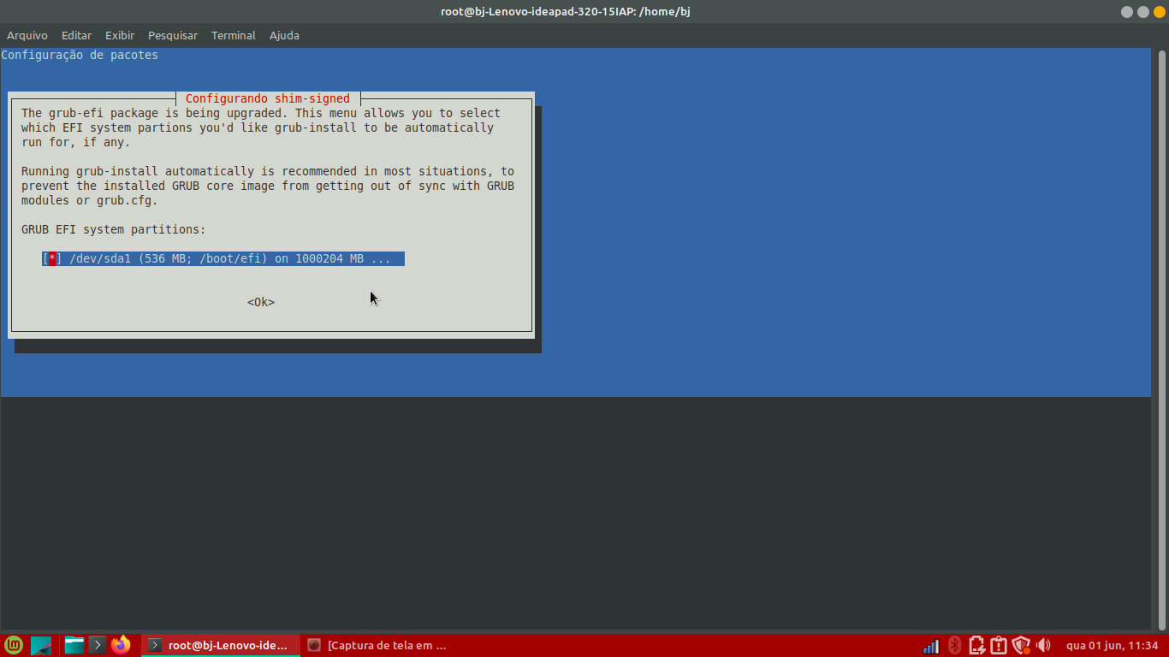Click the Bluetooth tray icon

click(954, 646)
